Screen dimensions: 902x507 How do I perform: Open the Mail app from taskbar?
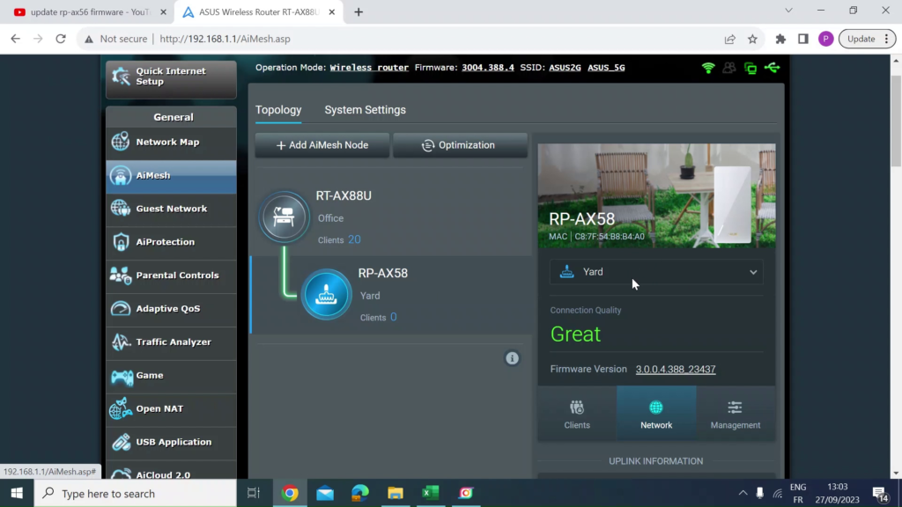point(325,493)
